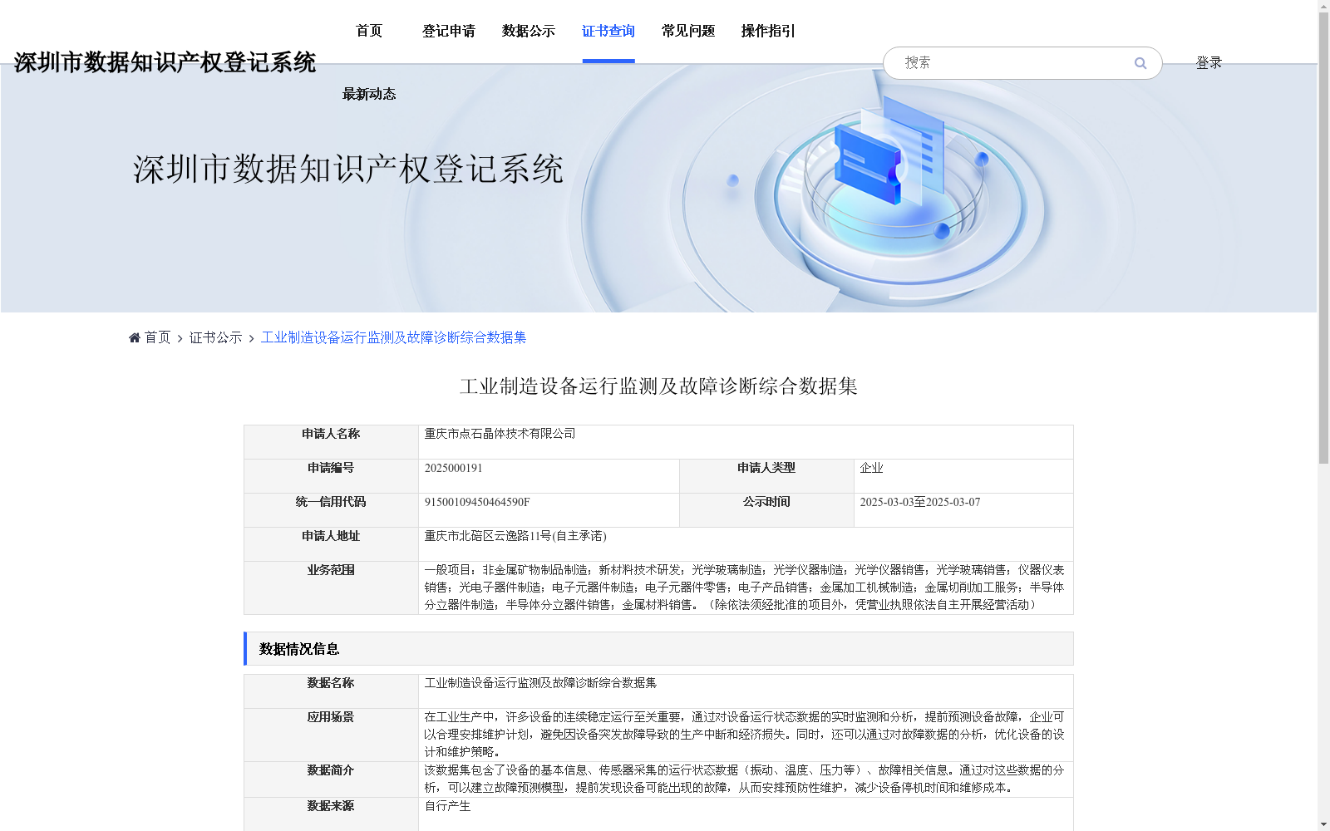Click publicity period 2025-03-03至2025-03-07
The height and width of the screenshot is (831, 1330).
coord(920,502)
